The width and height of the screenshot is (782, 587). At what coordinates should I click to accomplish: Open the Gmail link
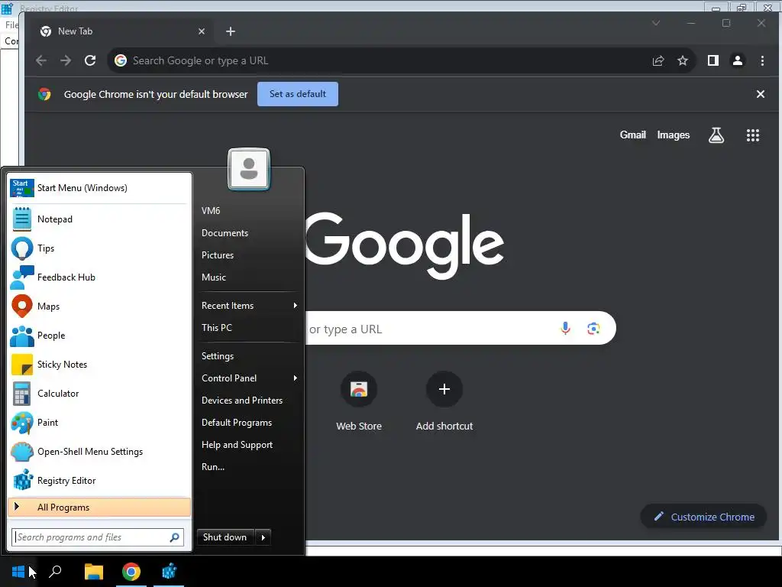pos(633,135)
